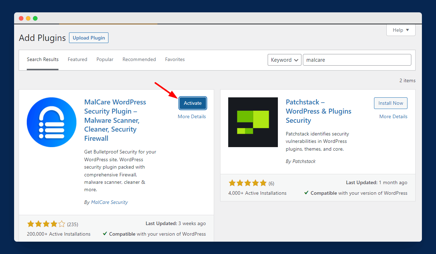
Task: Open More Details for Patchstack plugin
Action: (393, 116)
